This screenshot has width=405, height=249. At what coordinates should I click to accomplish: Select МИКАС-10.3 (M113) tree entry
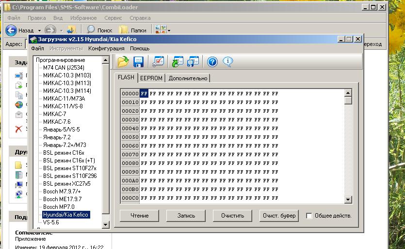(67, 83)
